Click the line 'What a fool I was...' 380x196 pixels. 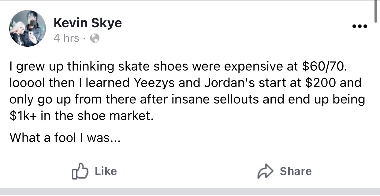coord(65,137)
